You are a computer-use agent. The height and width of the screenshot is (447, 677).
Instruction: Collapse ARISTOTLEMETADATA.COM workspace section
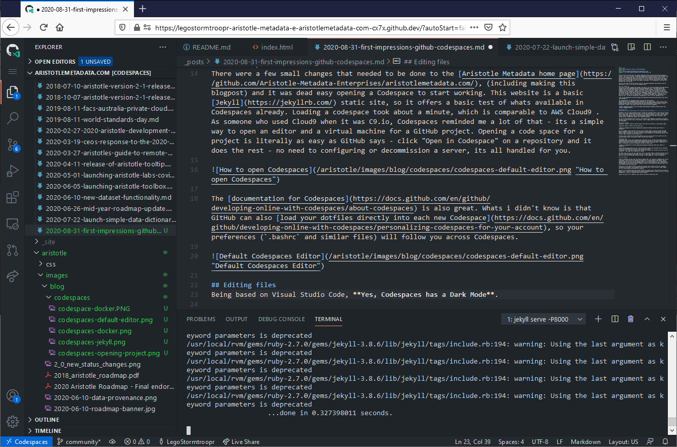pos(101,73)
